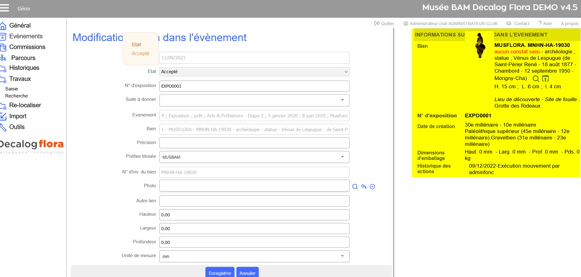The image size is (581, 277).
Task: Open Commissions in the sidebar
Action: pyautogui.click(x=27, y=47)
